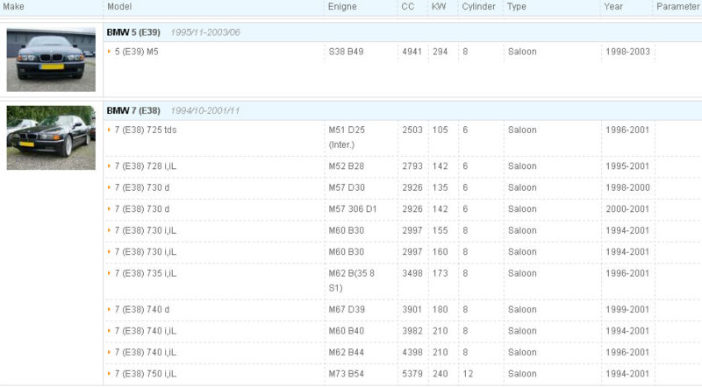Click the Make column header
This screenshot has width=702, height=387.
point(13,7)
